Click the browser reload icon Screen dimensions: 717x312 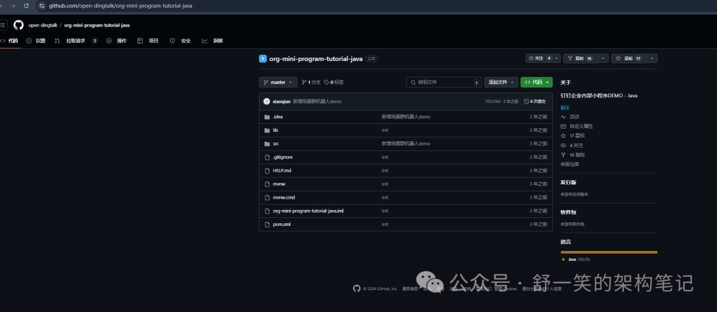coord(26,5)
